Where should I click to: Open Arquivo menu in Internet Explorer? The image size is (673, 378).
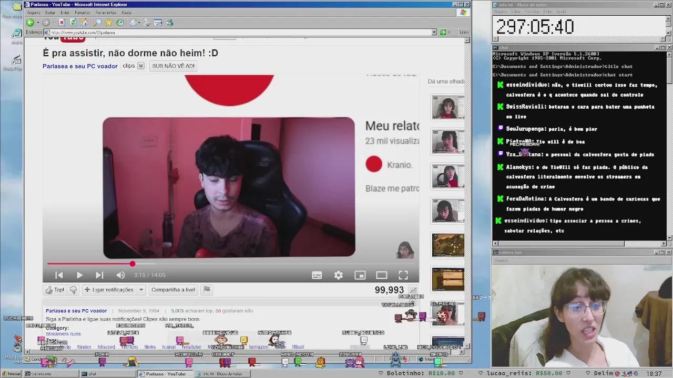[33, 13]
